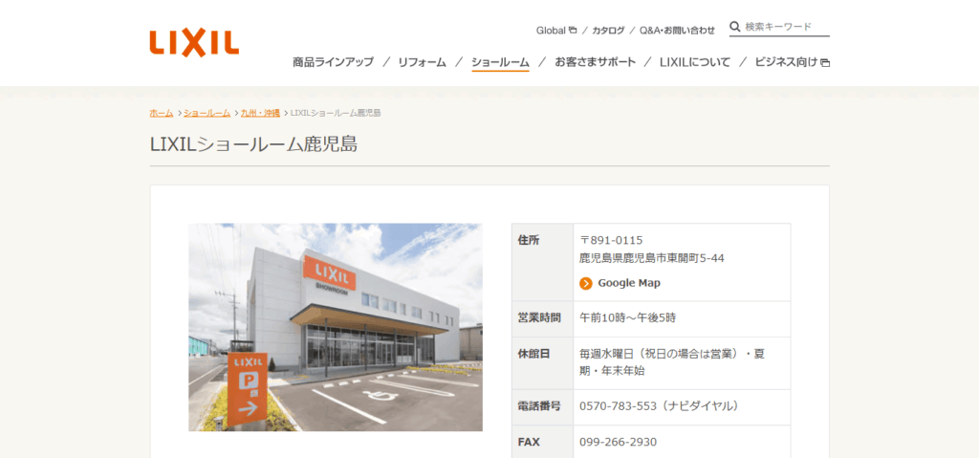979x458 pixels.
Task: Click the external-window icon next to Global
Action: click(x=574, y=30)
